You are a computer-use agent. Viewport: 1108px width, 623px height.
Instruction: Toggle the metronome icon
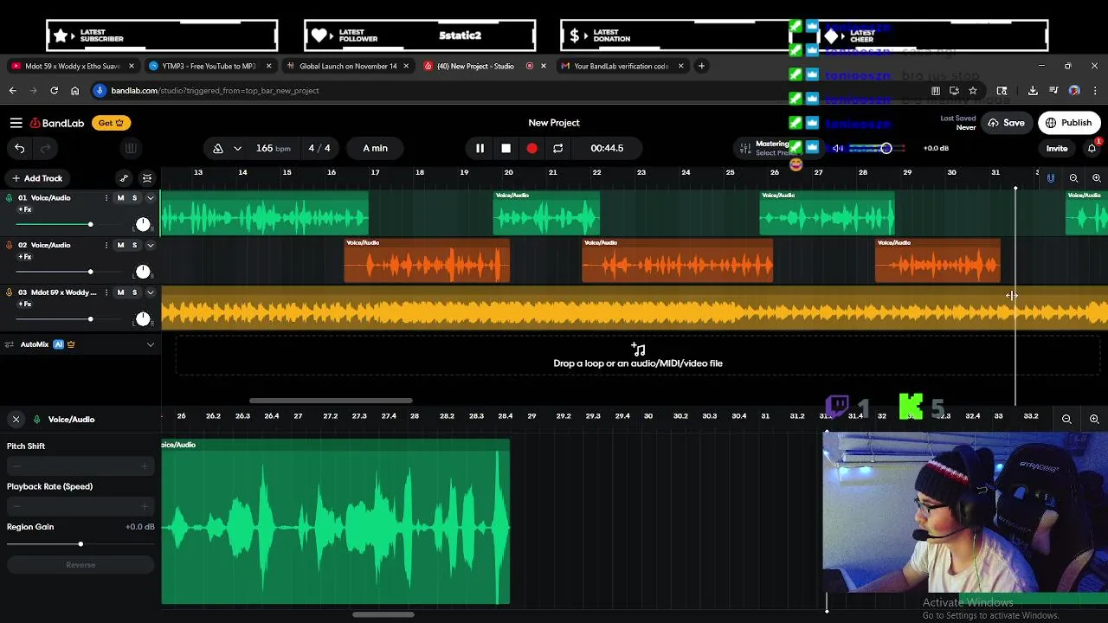pyautogui.click(x=218, y=148)
